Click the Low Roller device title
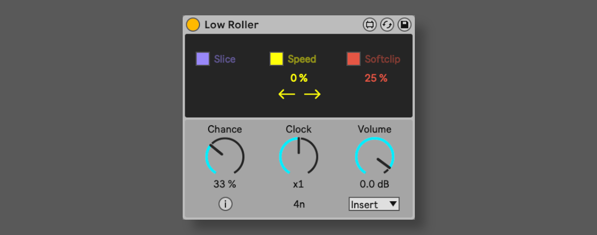 [232, 25]
